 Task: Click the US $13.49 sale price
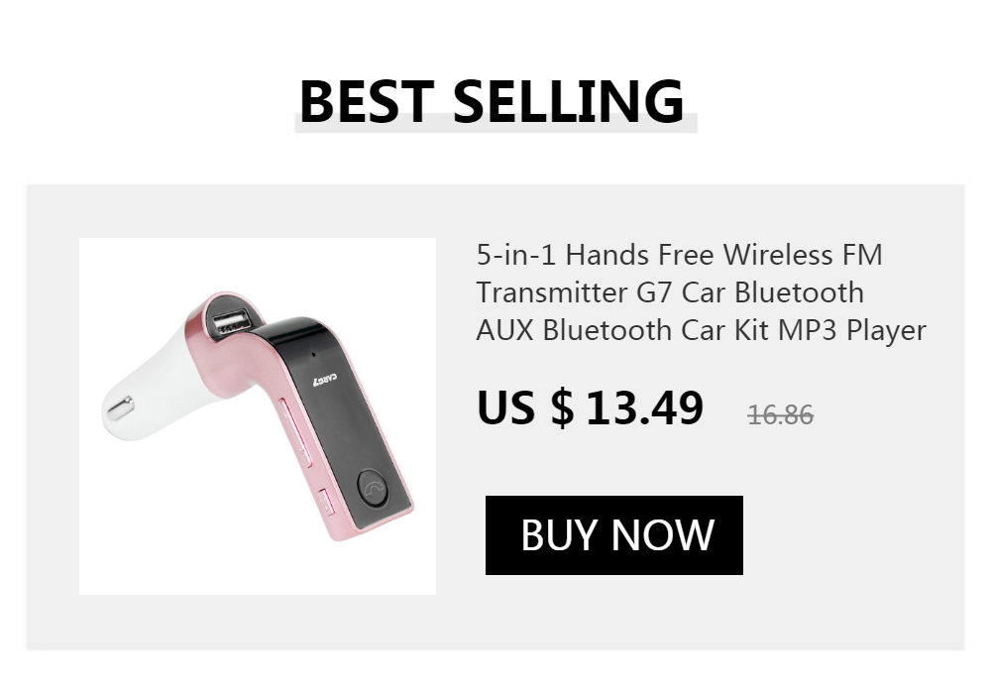point(590,407)
